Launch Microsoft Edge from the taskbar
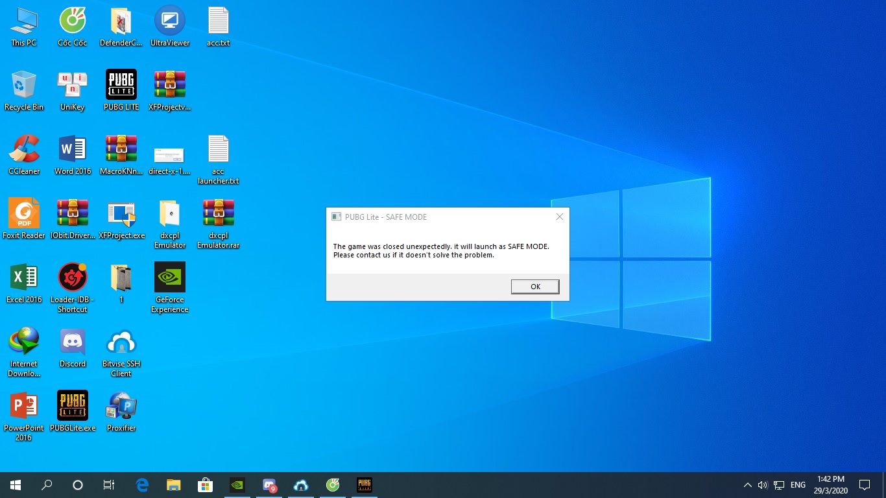886x498 pixels. (142, 485)
